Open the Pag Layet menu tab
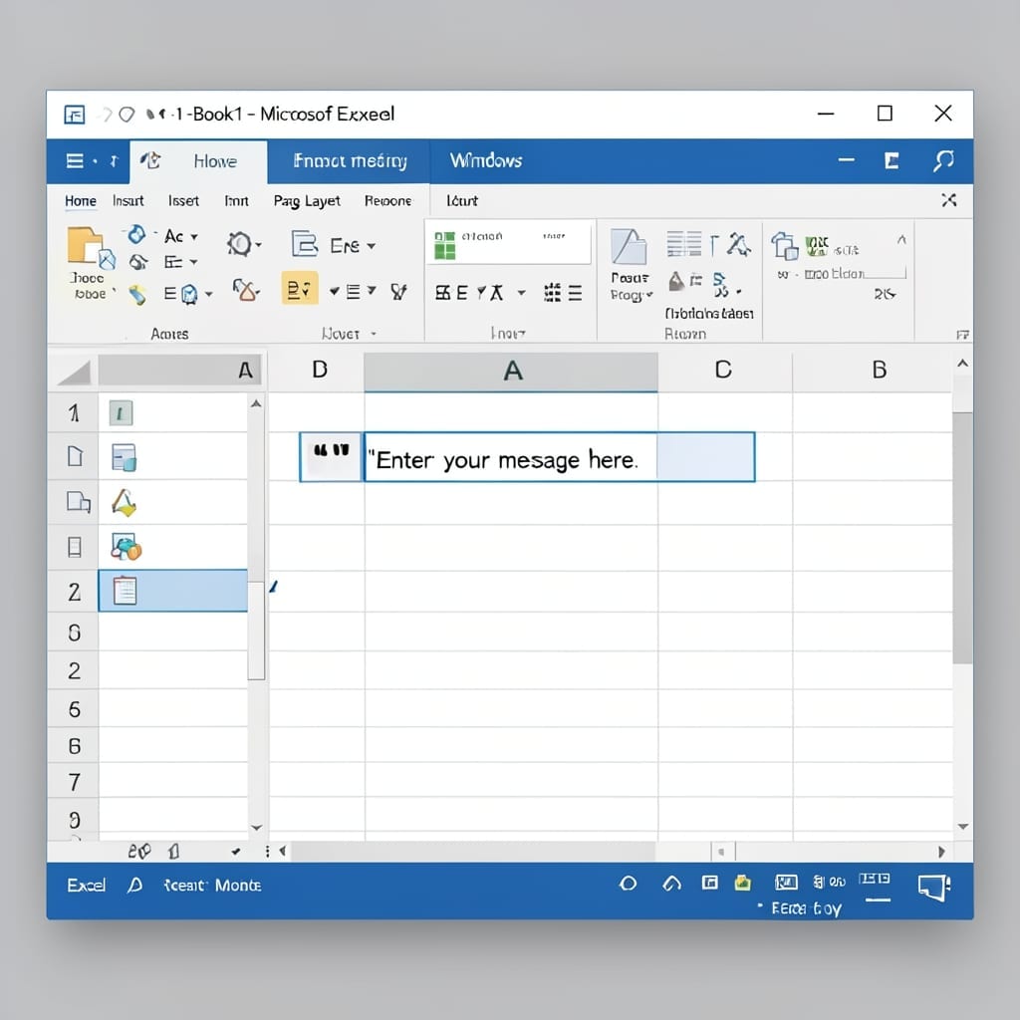 point(307,201)
